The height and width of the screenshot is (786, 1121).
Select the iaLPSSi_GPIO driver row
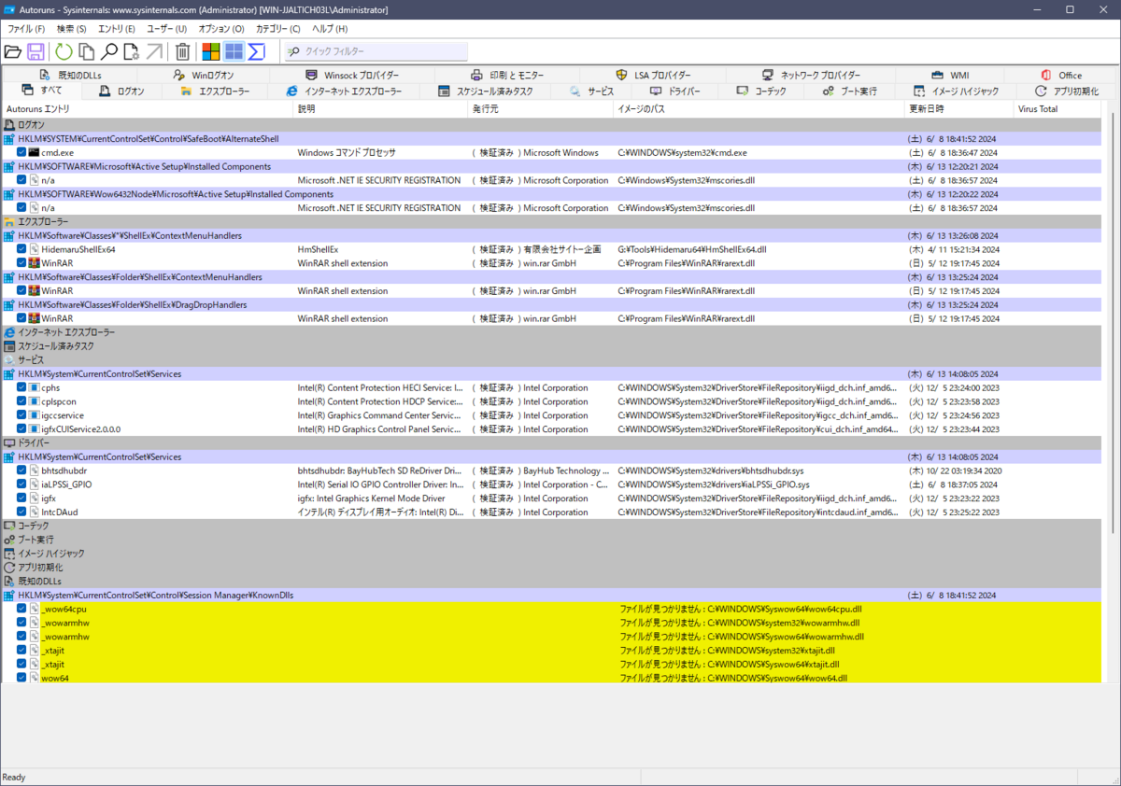pos(552,484)
